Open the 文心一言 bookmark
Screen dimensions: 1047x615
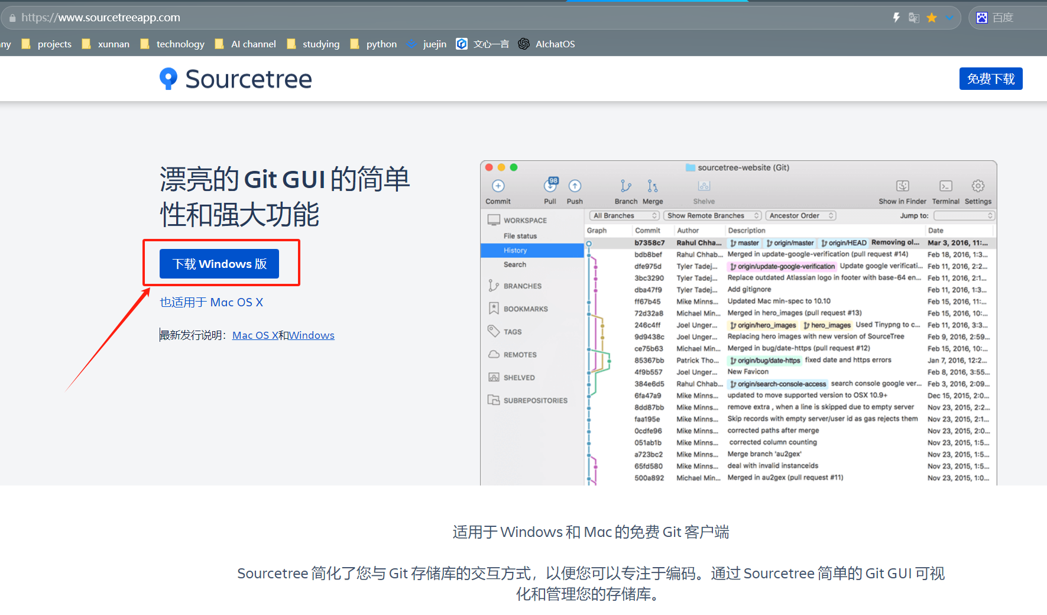pyautogui.click(x=482, y=44)
